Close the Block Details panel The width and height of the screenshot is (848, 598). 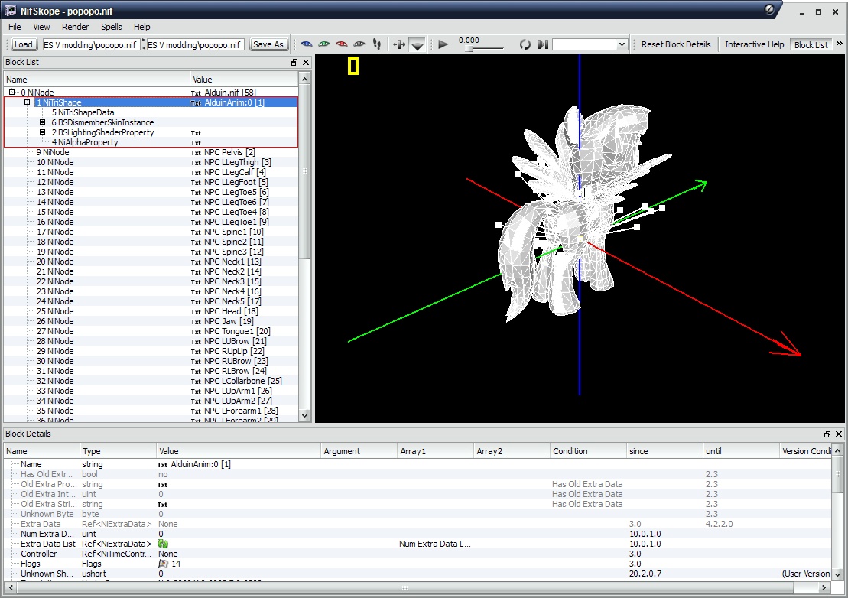tap(839, 434)
